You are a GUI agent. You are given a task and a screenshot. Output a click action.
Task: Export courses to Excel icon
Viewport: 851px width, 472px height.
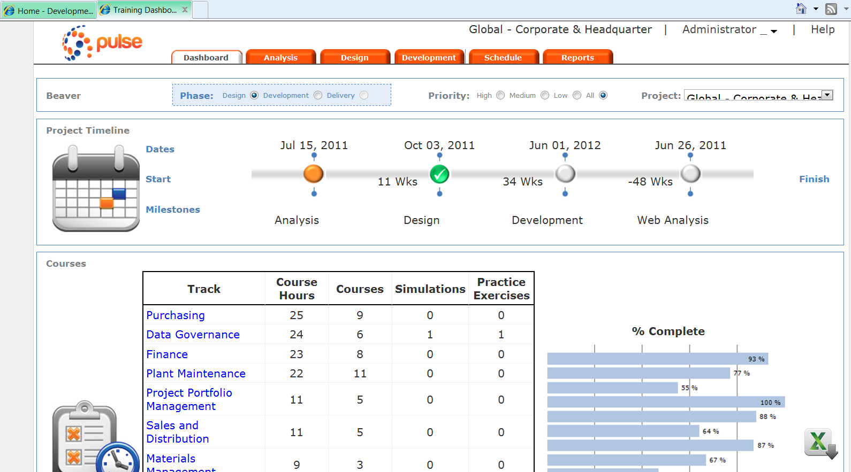click(820, 444)
